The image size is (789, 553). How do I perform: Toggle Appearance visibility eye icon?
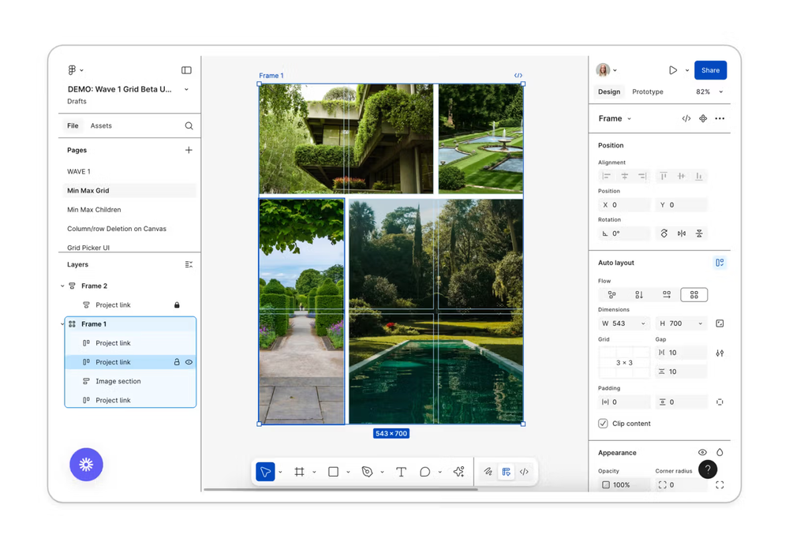tap(702, 453)
